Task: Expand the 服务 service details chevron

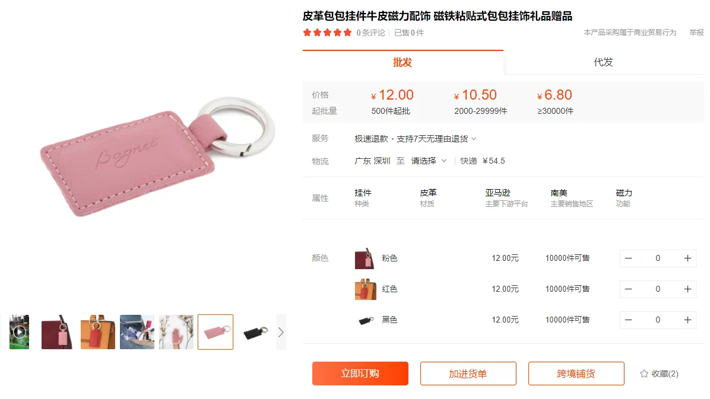Action: coord(474,139)
